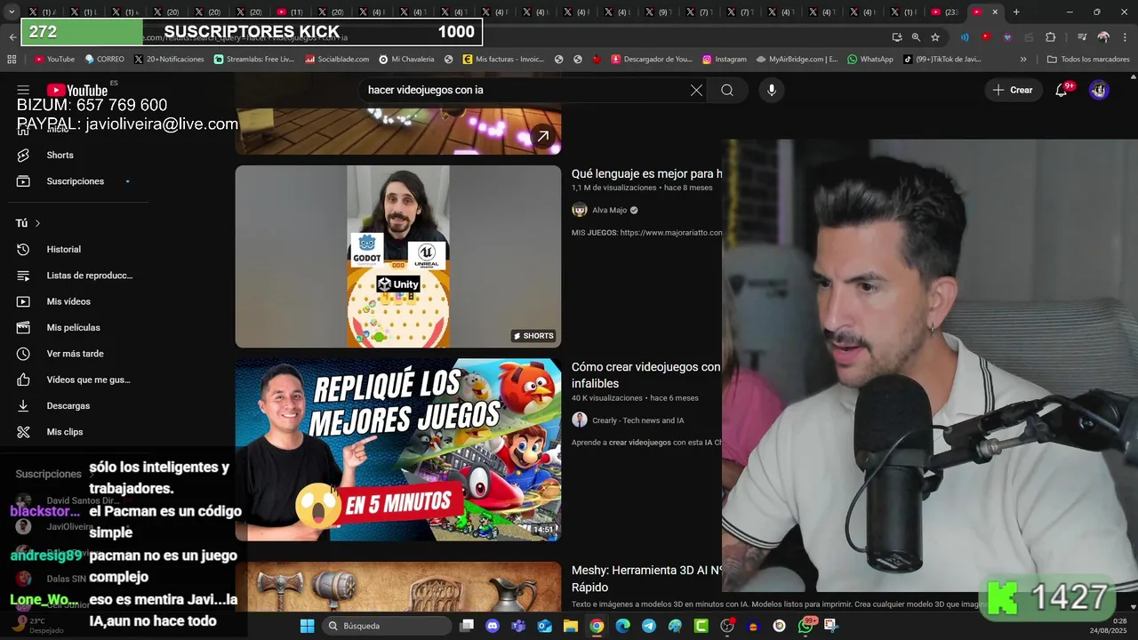Open Microsoft Edge from the taskbar
Screen dimensions: 1138x640
[623, 626]
